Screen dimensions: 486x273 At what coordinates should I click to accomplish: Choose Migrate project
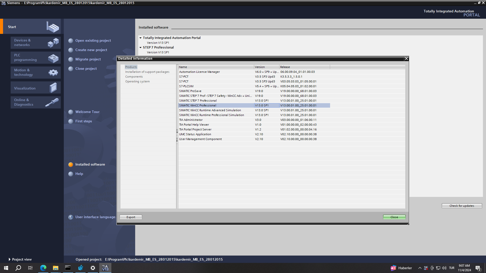[x=88, y=59]
